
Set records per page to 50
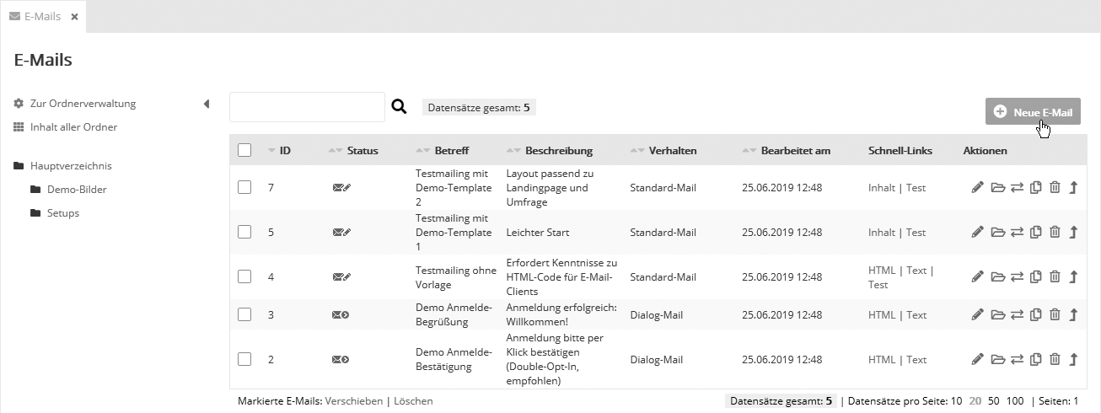[x=994, y=401]
